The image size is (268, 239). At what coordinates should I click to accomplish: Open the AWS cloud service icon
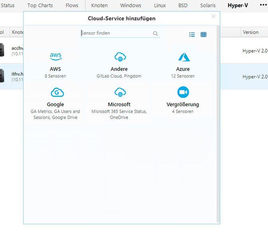[x=55, y=57]
